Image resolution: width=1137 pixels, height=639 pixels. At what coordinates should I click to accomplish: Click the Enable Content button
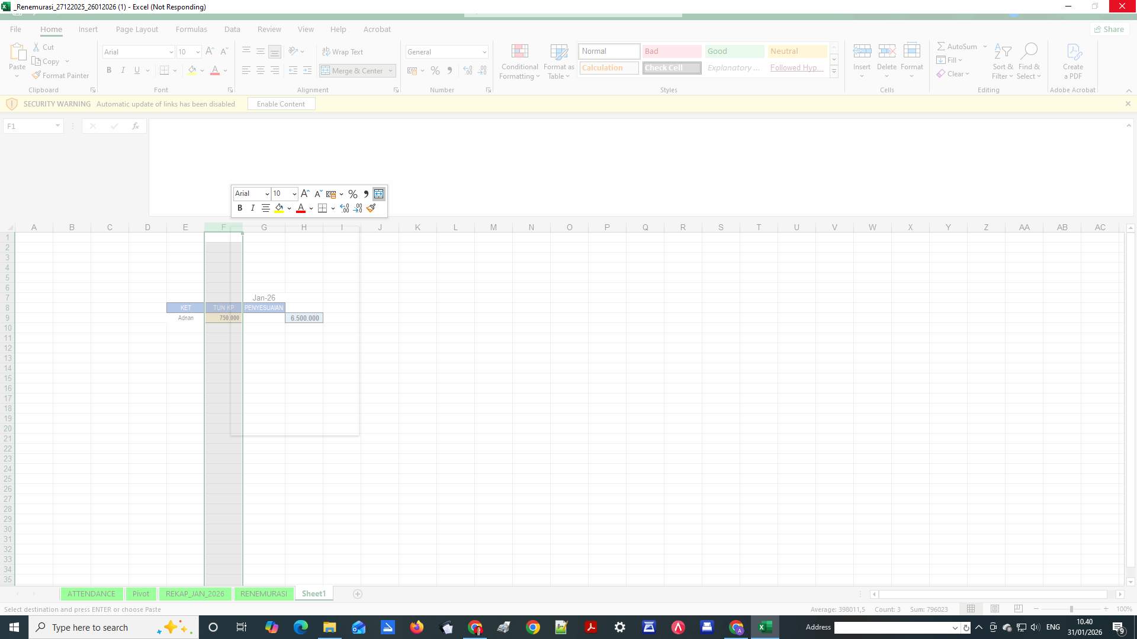(281, 104)
